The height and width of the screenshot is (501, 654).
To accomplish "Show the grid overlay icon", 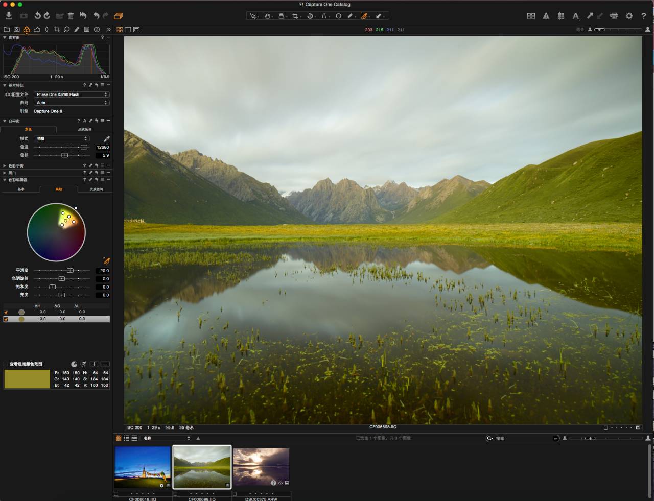I will (x=560, y=16).
